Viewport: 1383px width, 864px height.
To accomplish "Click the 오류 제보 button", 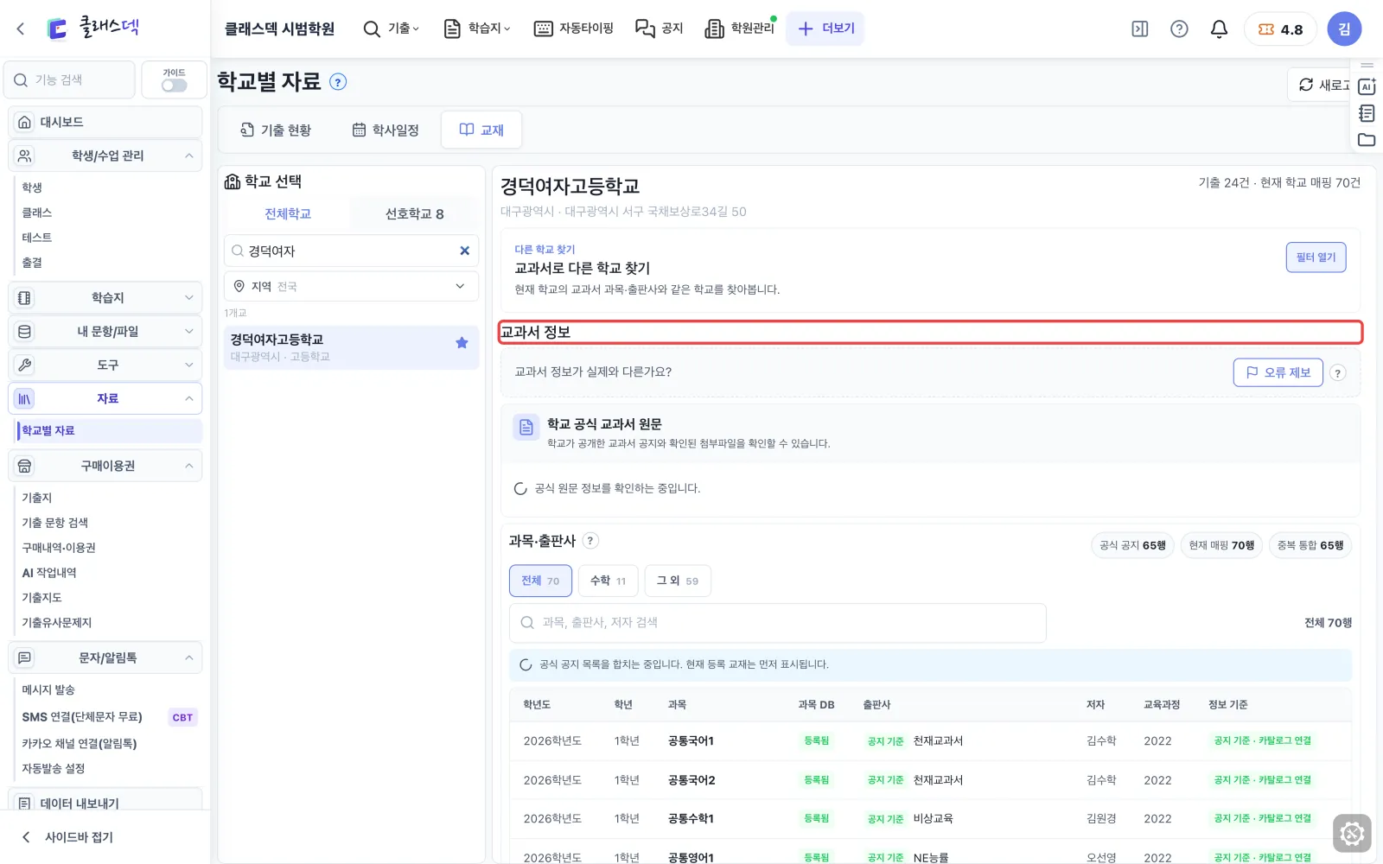I will tap(1278, 372).
